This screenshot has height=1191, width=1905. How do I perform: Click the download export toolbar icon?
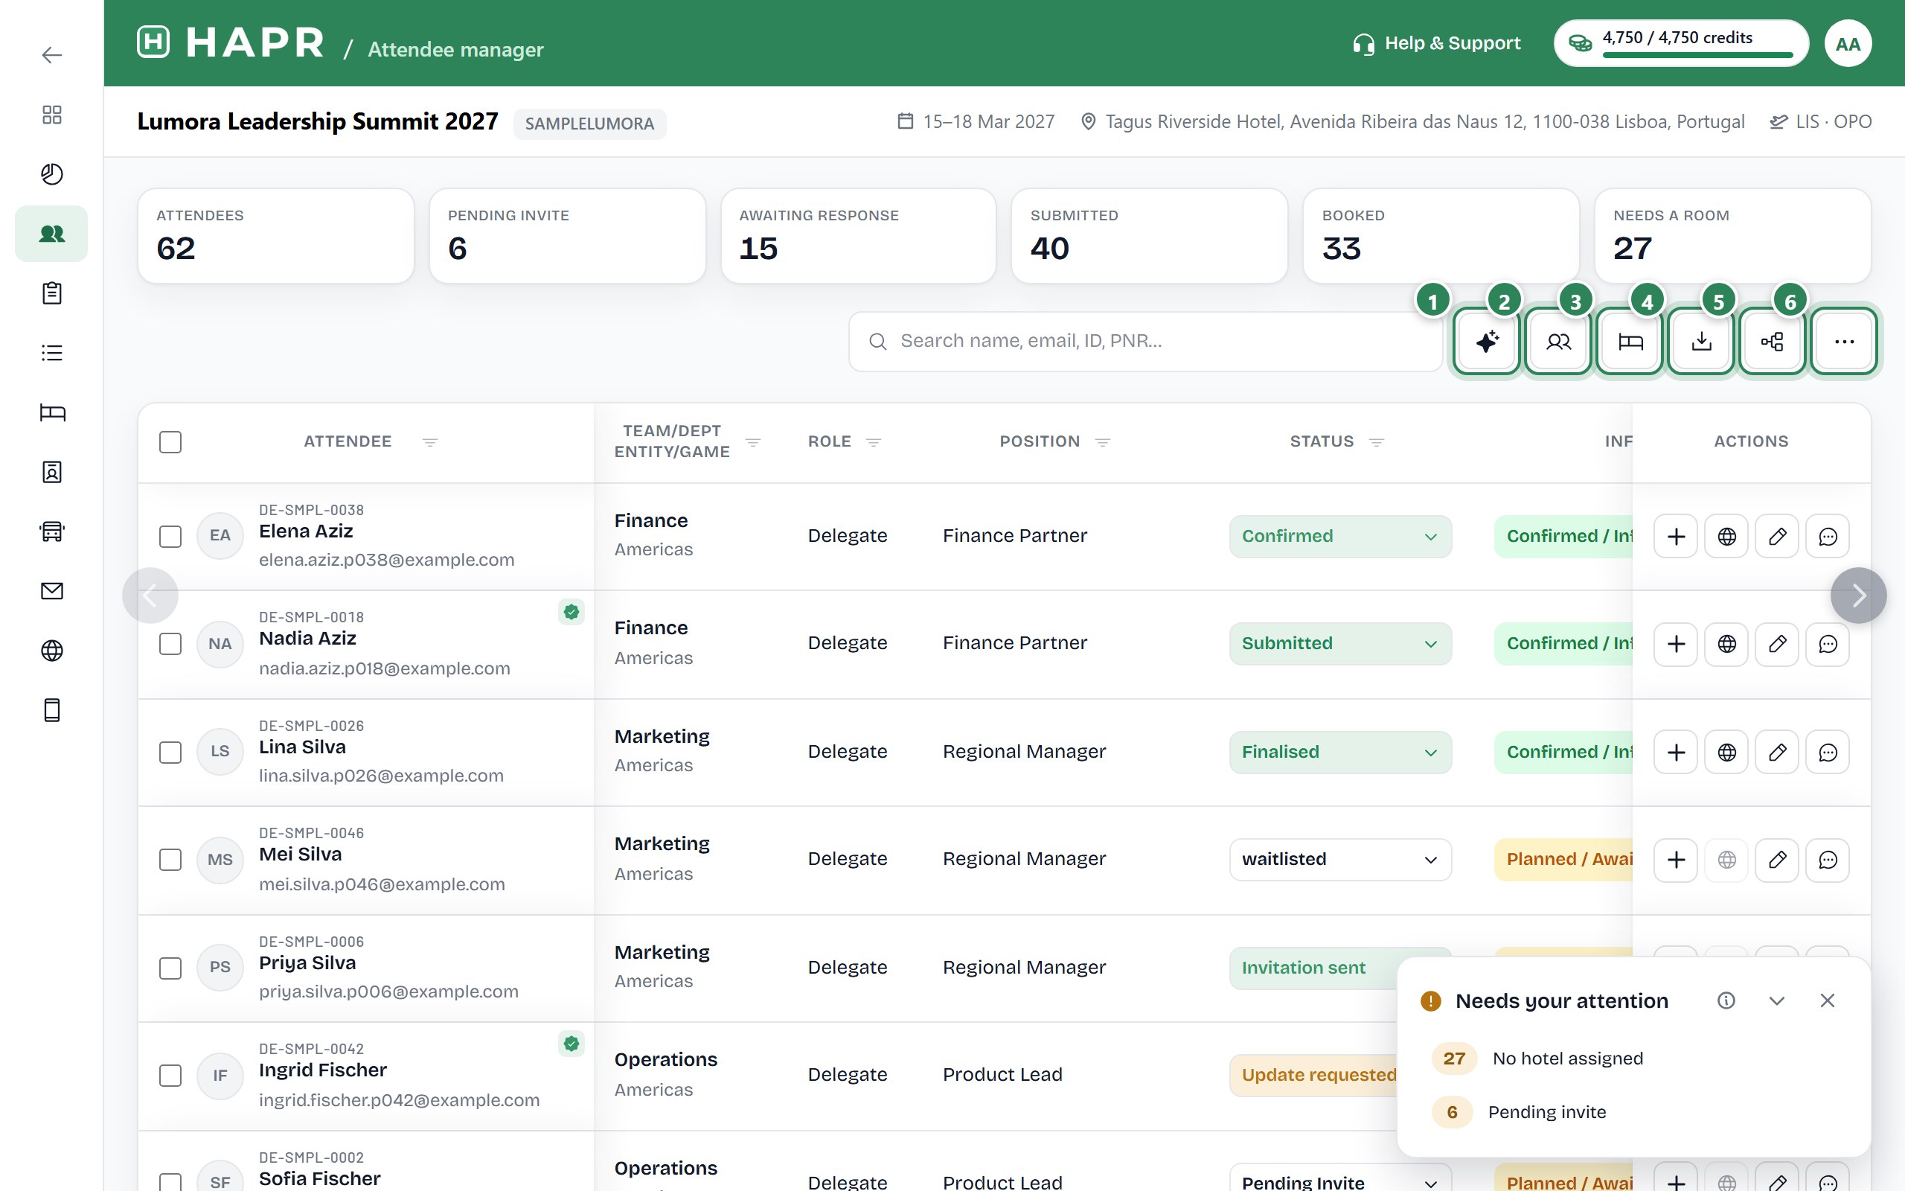click(x=1701, y=341)
